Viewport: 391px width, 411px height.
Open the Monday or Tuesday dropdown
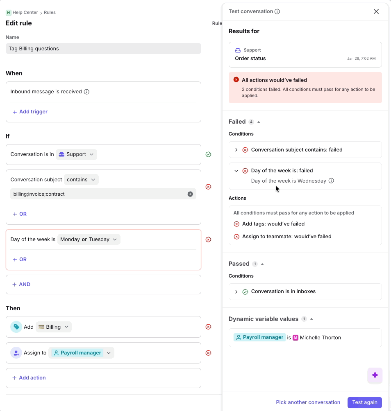pos(89,239)
